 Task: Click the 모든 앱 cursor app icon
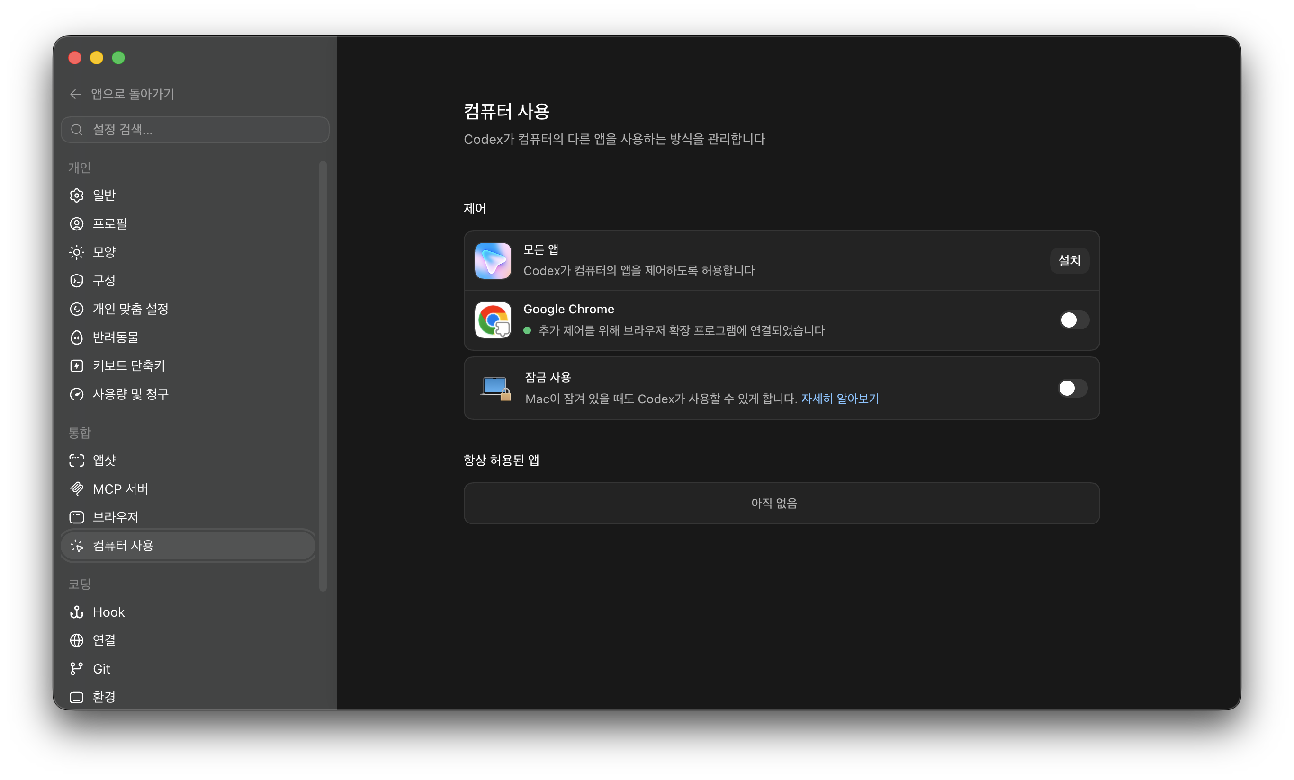tap(493, 260)
